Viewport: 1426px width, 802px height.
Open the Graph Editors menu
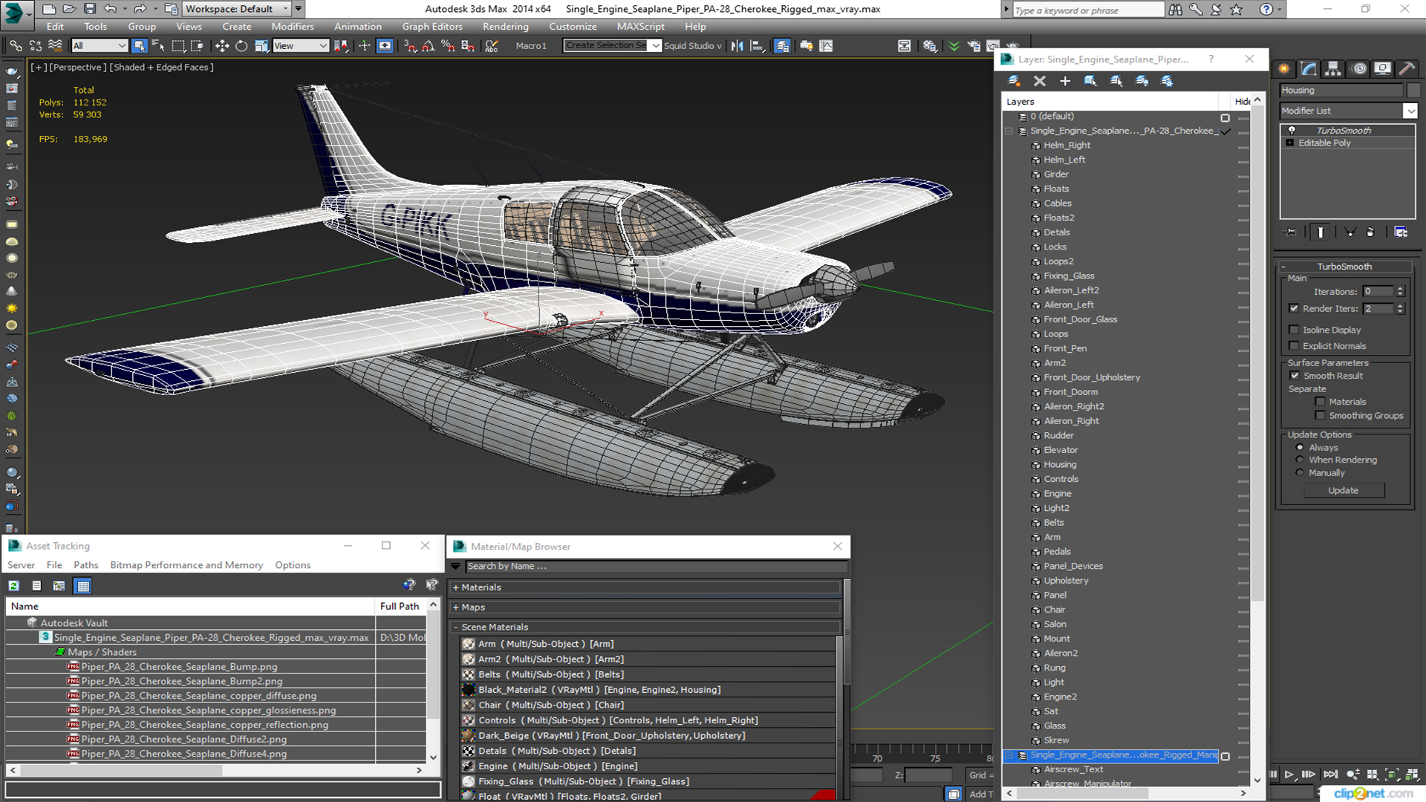[x=432, y=27]
